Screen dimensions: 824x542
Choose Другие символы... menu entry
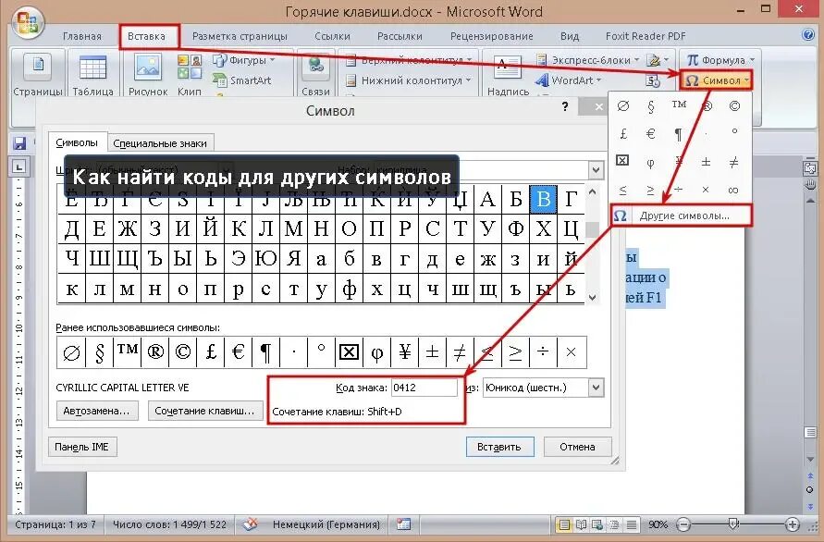tap(682, 216)
